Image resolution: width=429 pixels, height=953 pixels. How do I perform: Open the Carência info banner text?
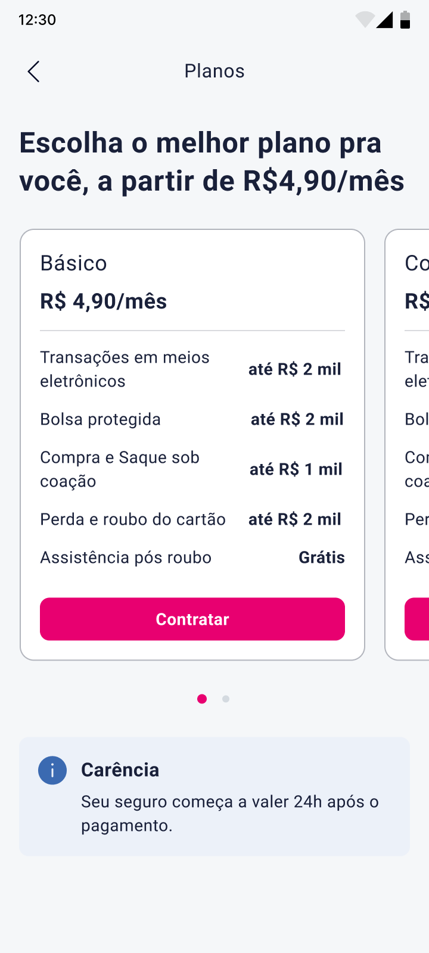(230, 814)
